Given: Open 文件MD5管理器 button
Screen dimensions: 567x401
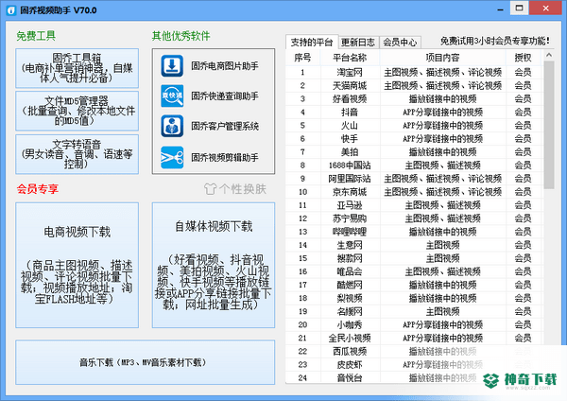Looking at the screenshot, I should click(x=77, y=111).
